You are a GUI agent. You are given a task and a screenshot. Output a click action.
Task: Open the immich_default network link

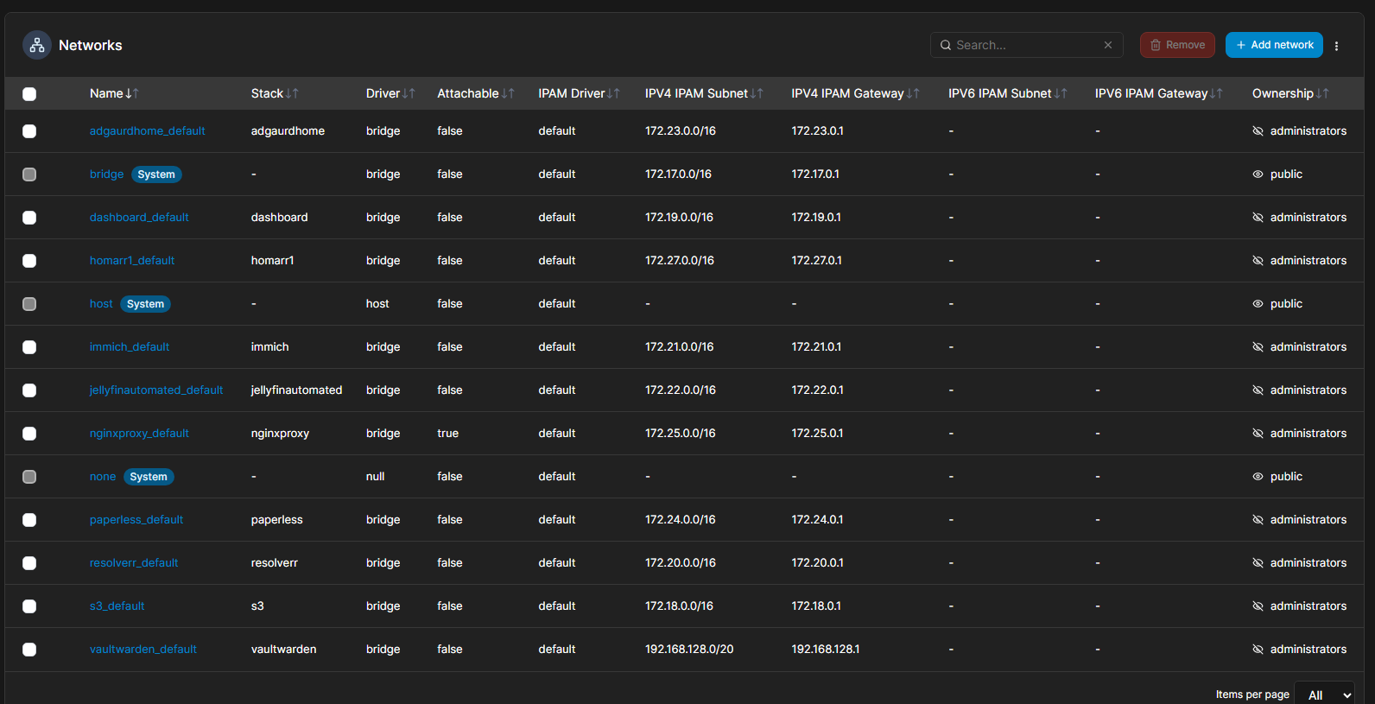click(x=130, y=347)
